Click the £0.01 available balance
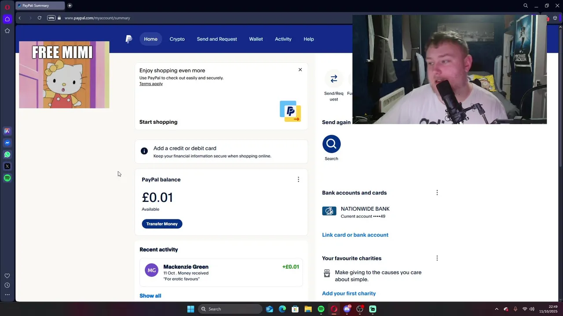 click(x=157, y=197)
